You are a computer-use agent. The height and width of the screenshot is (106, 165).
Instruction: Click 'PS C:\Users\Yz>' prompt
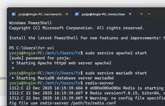tap(27, 48)
